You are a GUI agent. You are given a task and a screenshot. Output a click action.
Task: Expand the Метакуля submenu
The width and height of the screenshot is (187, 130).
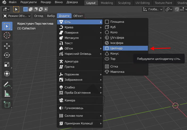pos(80,38)
